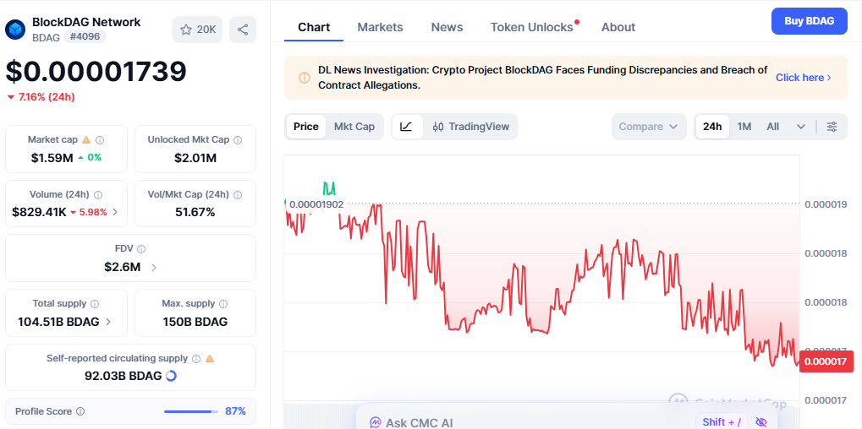Click the 51.67% Vol/Mkt Cap value
Image resolution: width=862 pixels, height=429 pixels.
195,212
